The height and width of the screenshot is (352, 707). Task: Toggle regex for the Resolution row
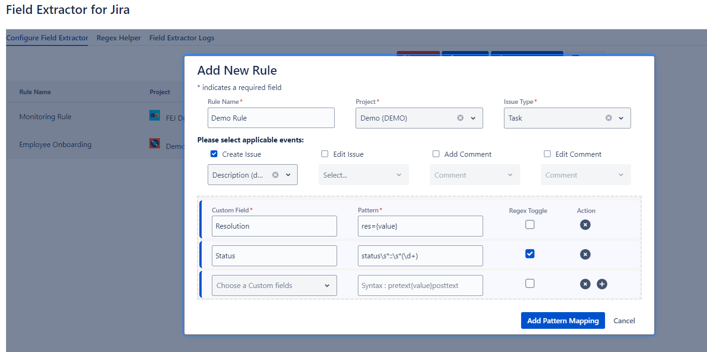[x=530, y=224]
